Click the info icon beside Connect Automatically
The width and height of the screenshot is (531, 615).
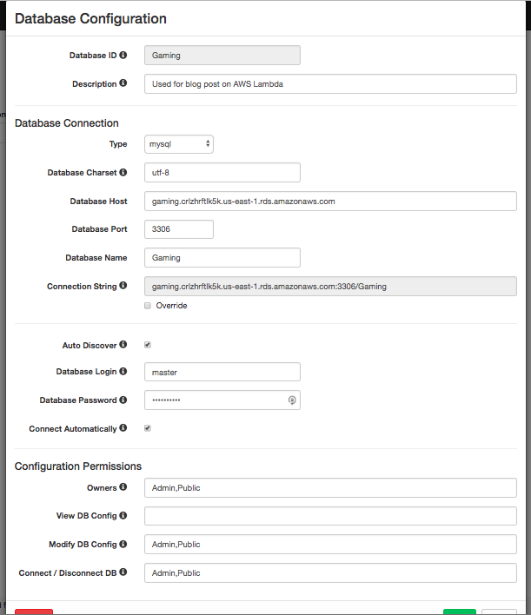123,428
